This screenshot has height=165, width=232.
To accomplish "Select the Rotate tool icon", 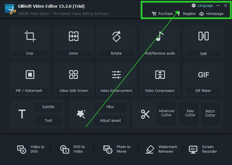I will pos(116,36).
